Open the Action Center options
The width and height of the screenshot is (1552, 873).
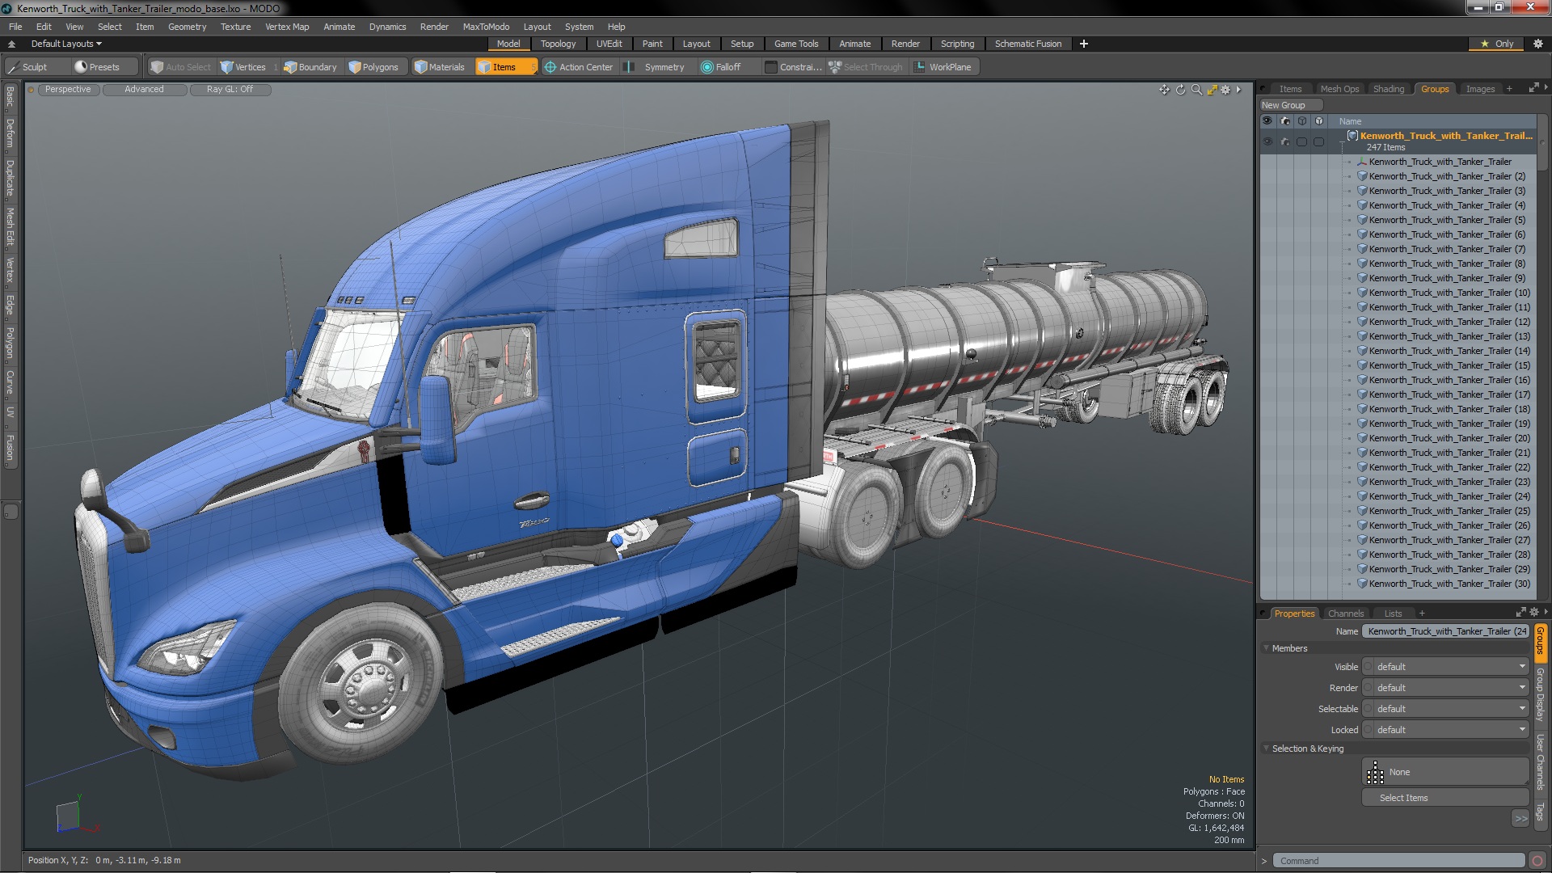point(579,67)
